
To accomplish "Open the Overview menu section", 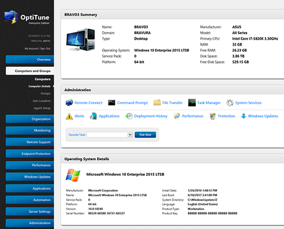I will pos(30,60).
